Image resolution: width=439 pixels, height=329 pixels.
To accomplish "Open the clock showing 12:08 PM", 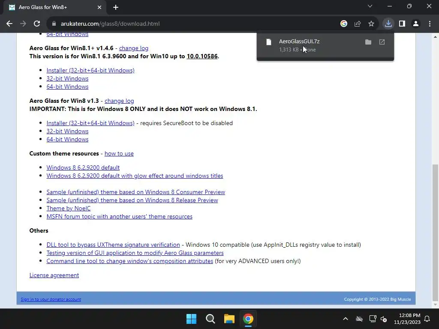I will [x=407, y=319].
